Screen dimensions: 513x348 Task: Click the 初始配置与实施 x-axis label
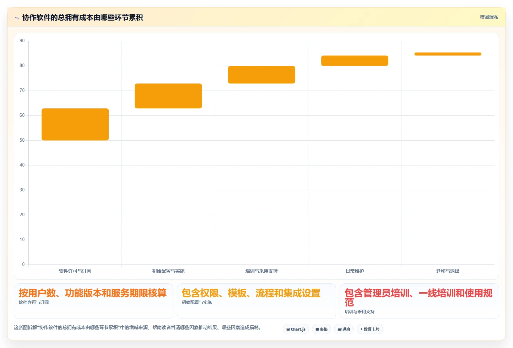click(x=168, y=271)
